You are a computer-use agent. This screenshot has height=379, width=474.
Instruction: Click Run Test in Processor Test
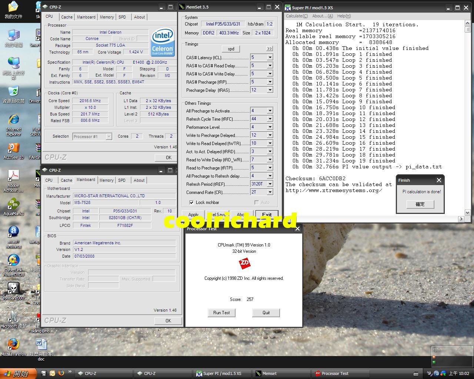point(221,313)
